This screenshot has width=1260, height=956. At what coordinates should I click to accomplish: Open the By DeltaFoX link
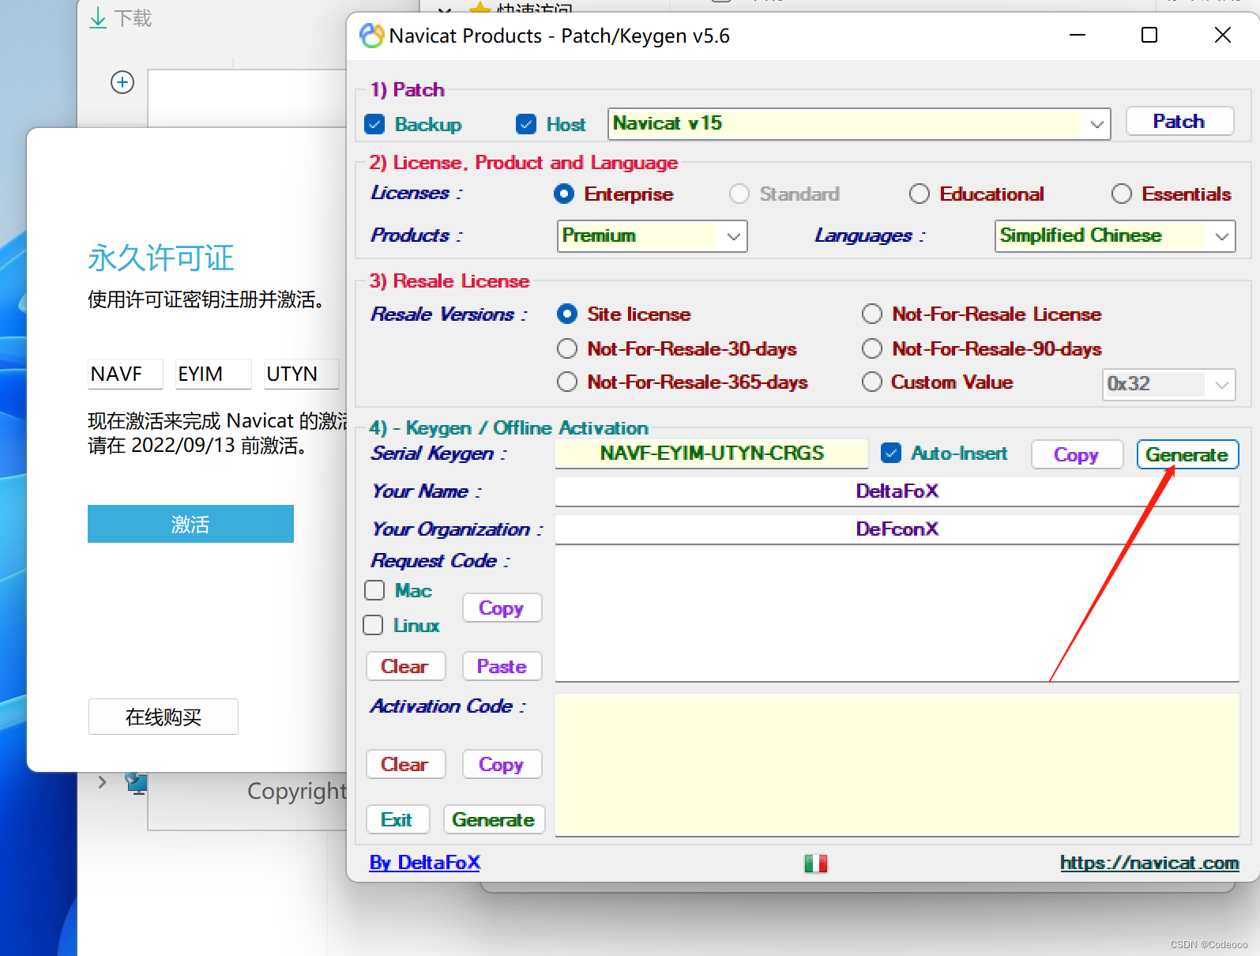point(425,863)
